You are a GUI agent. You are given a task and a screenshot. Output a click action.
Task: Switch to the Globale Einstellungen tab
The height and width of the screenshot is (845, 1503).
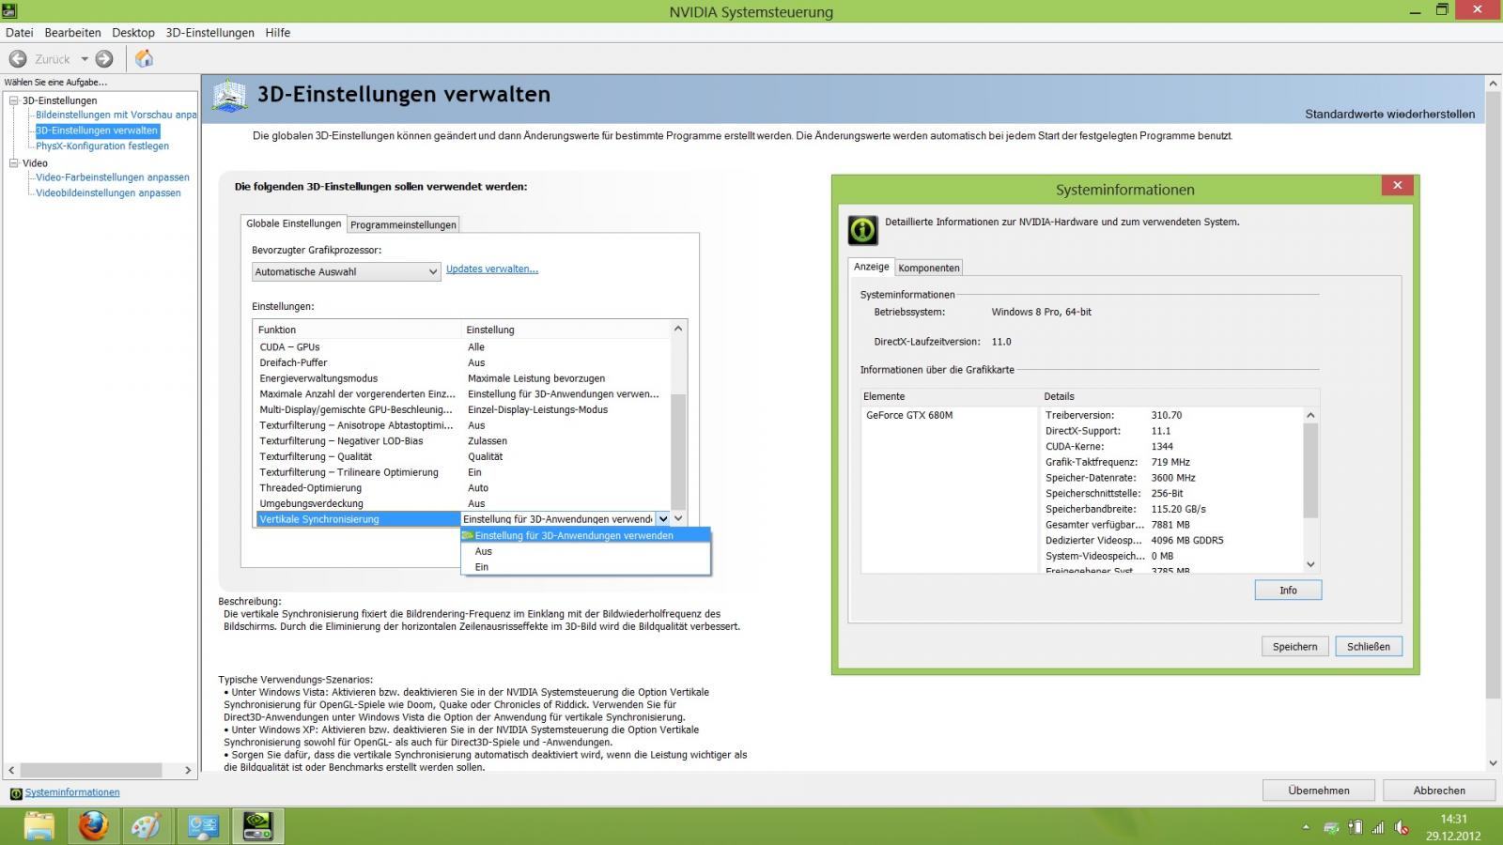coord(294,223)
